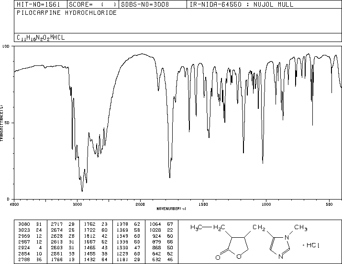Select the PILOCARPINE HYDROCHLORIDE compound name
Screen dimensions: 342x264
[x=66, y=12]
